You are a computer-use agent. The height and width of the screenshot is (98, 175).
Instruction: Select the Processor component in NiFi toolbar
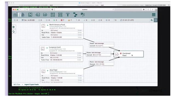30,14
